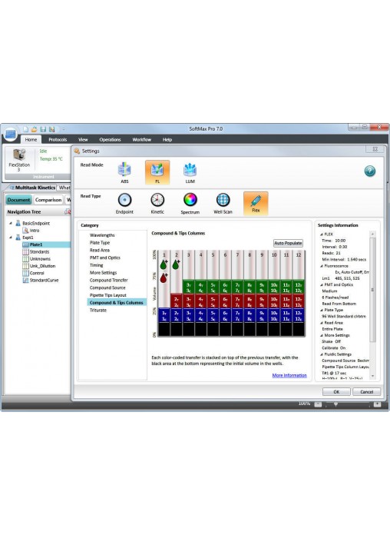Click the Save icon in quick access toolbar
Screen dimensions: 390x535
tap(43, 129)
